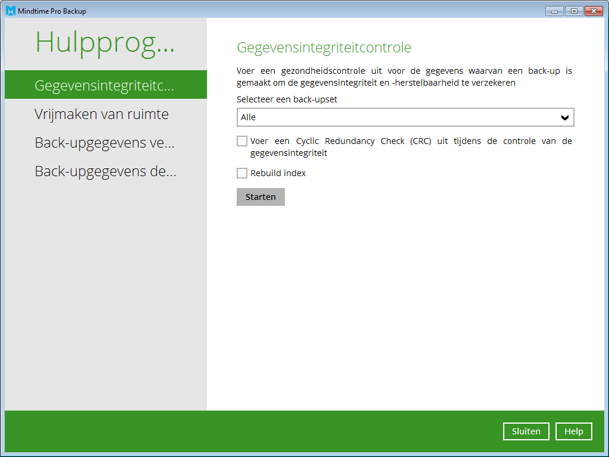This screenshot has height=457, width=609.
Task: Enable the Cyclic Redundancy Check checkbox
Action: (242, 141)
